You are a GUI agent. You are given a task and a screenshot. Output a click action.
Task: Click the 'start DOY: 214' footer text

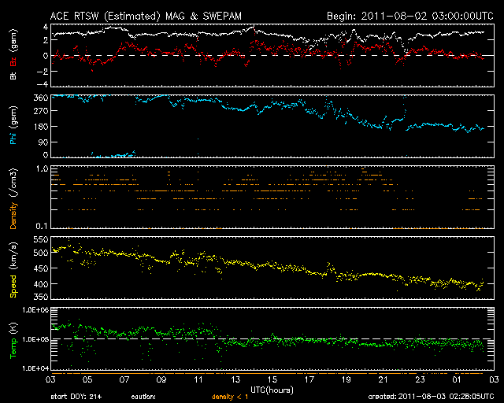coord(76,397)
